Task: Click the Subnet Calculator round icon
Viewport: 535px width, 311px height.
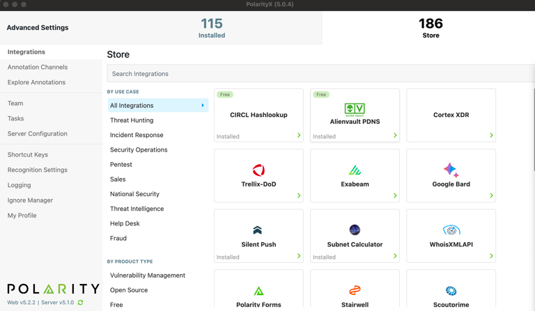Action: pyautogui.click(x=355, y=230)
